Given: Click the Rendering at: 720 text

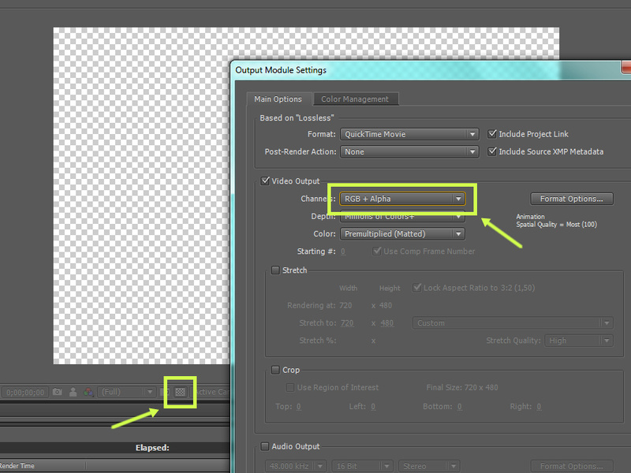Looking at the screenshot, I should tap(319, 305).
